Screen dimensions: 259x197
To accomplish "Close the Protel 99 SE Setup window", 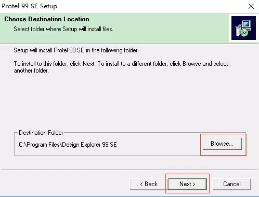I will pos(251,6).
